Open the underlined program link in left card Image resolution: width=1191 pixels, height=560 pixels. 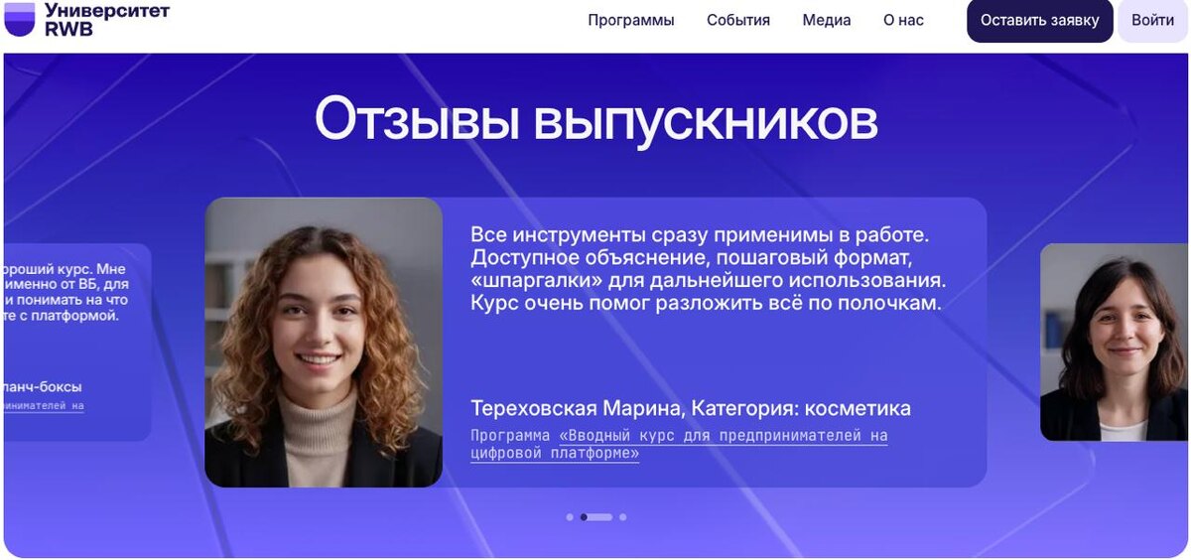(44, 405)
